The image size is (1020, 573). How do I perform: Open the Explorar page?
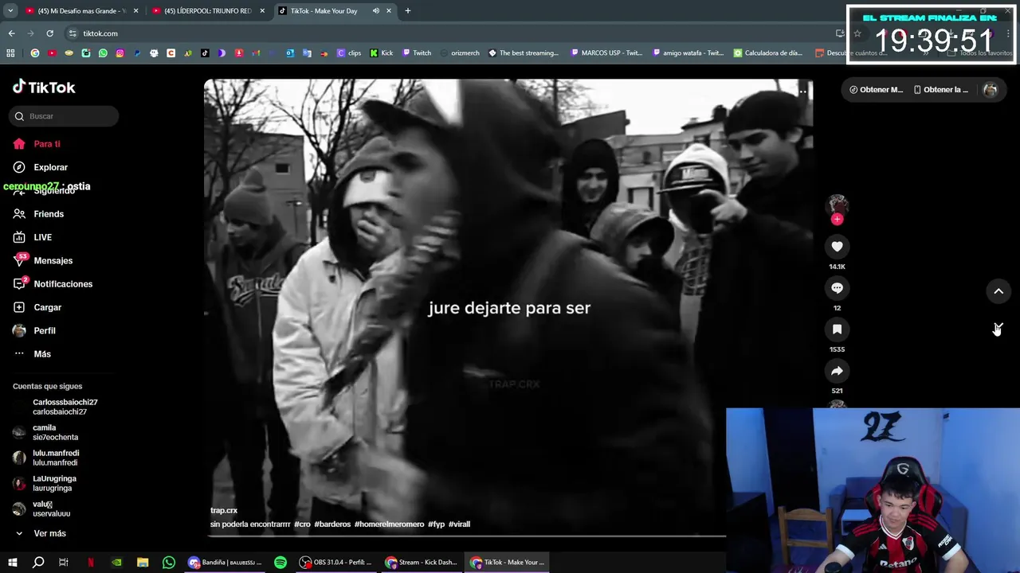[40, 167]
